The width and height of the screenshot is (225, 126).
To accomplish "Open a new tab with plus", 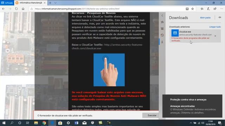I will [x=50, y=3].
